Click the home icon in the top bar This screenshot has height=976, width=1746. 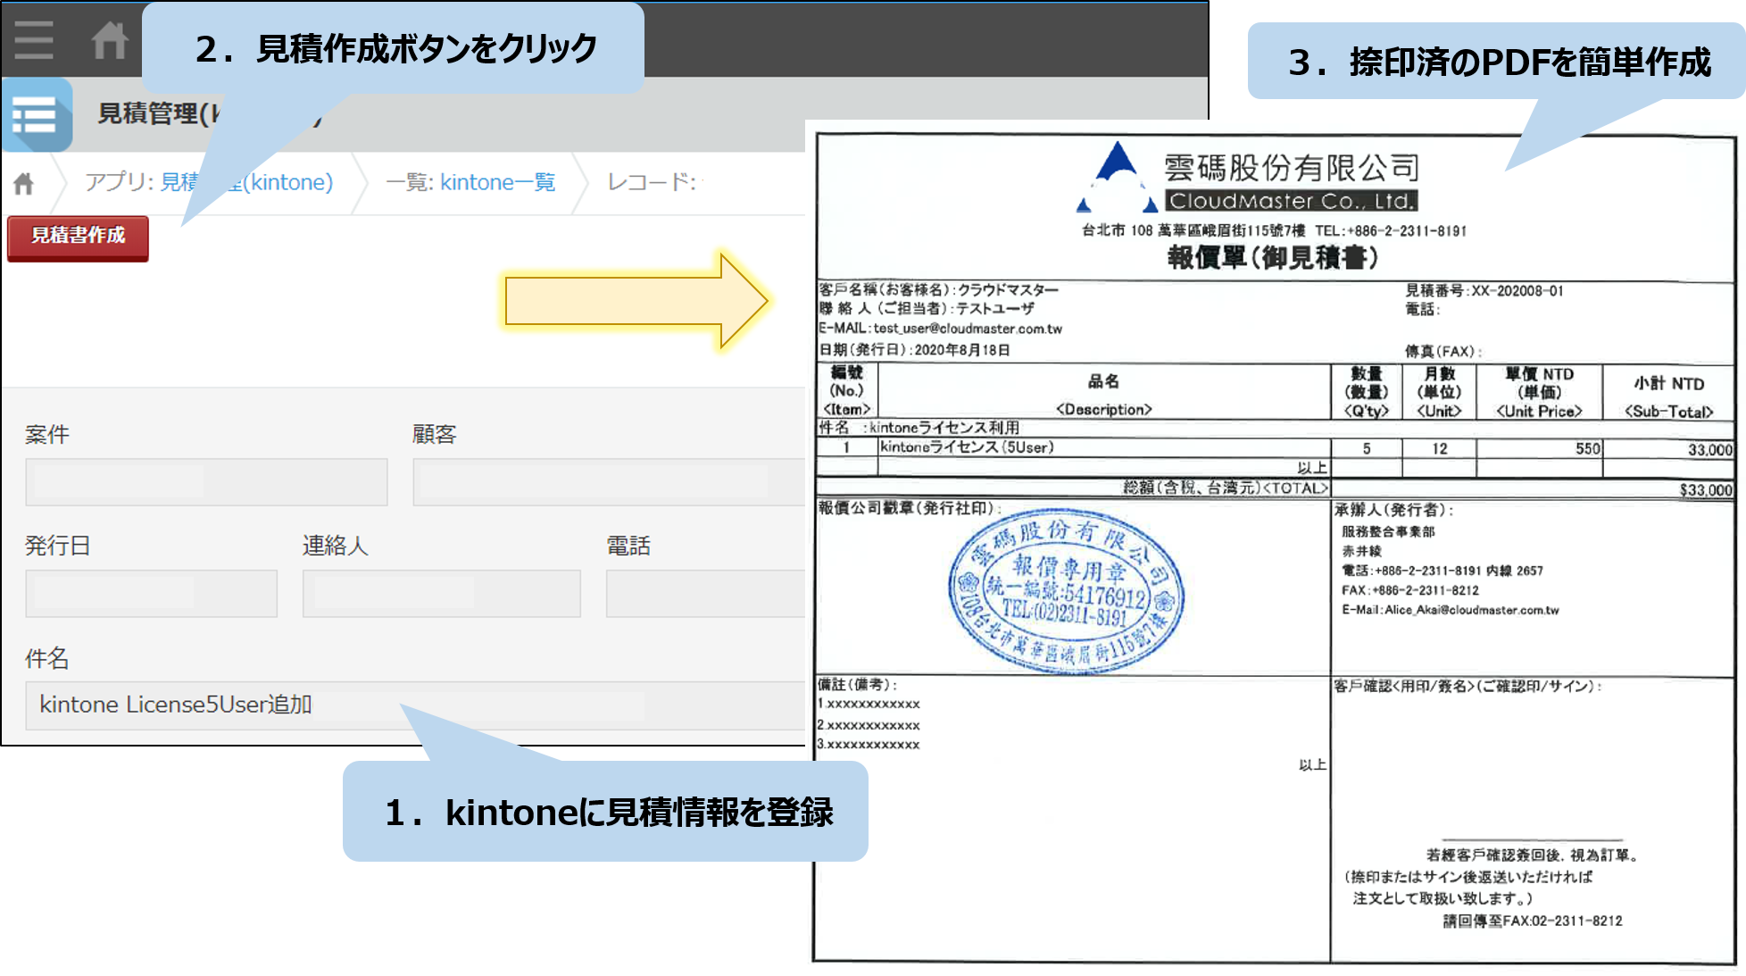click(109, 39)
